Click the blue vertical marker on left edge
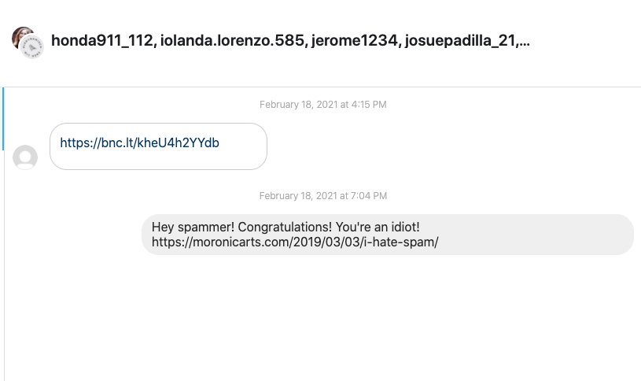This screenshot has width=641, height=381. click(3, 118)
